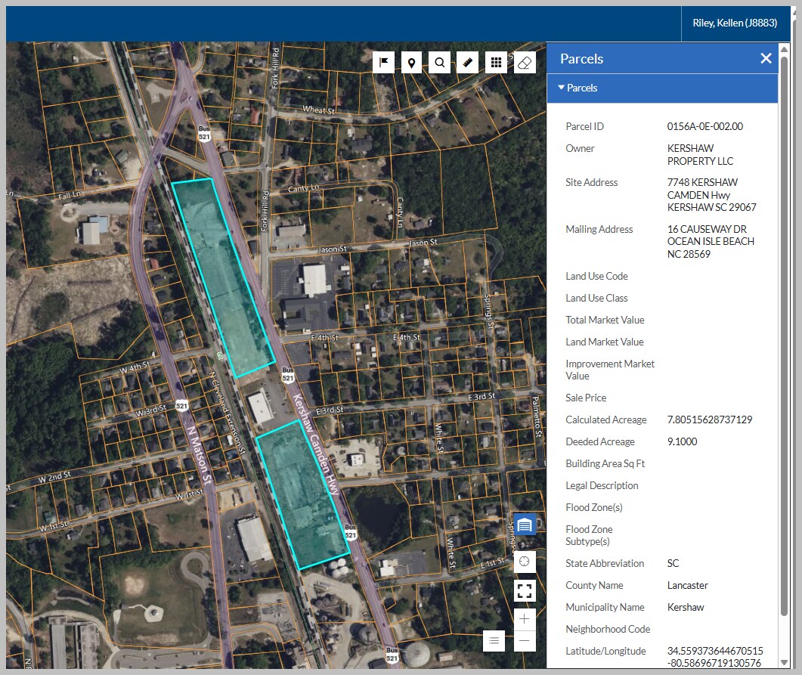802x675 pixels.
Task: Activate the location pin tool
Action: (x=411, y=62)
